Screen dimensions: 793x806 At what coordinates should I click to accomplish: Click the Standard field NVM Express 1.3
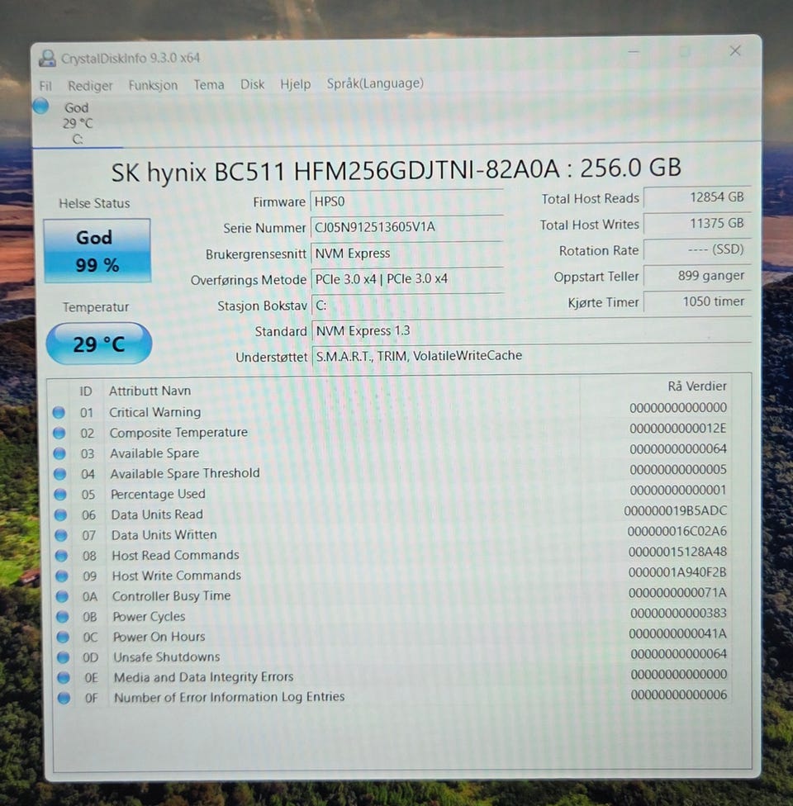tap(531, 330)
